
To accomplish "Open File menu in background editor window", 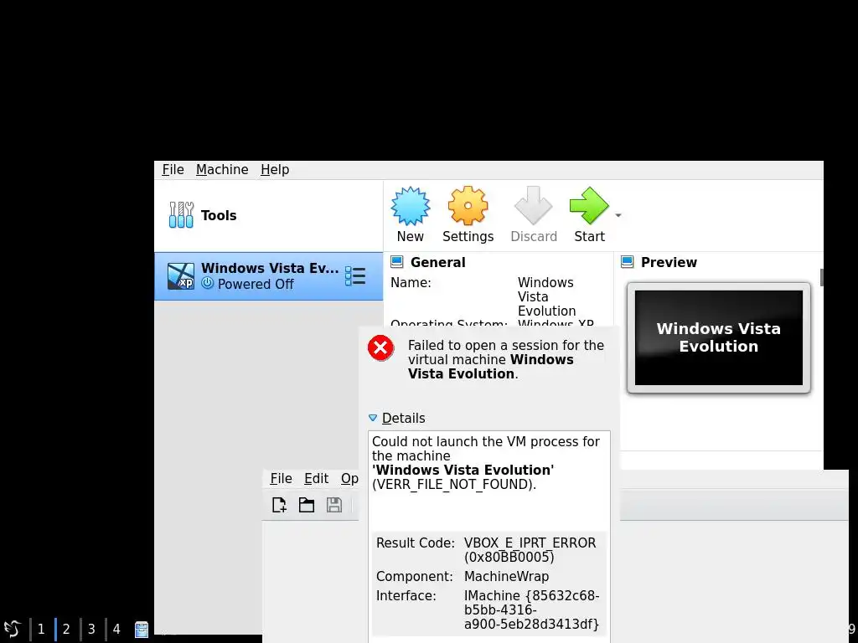I will [282, 478].
